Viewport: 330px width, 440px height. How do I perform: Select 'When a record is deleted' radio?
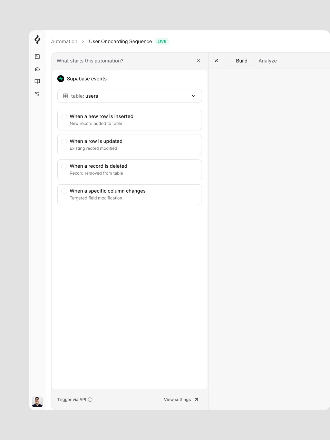pyautogui.click(x=64, y=166)
